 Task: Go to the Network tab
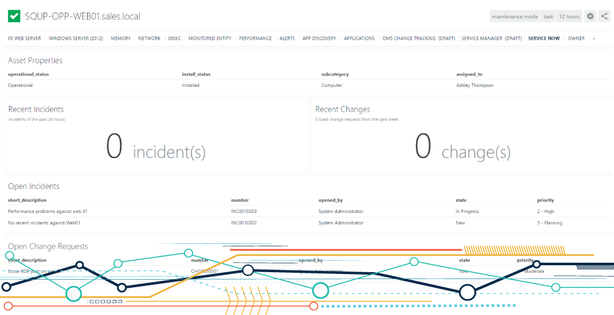click(149, 38)
